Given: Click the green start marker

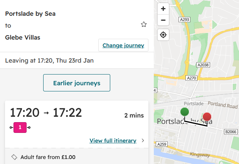Looking at the screenshot, I should tap(185, 112).
